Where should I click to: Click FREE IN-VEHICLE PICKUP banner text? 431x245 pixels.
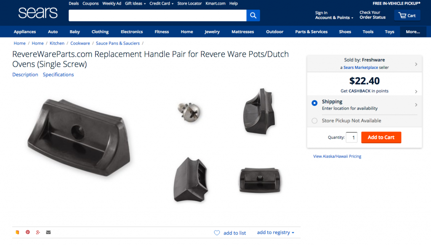pyautogui.click(x=396, y=3)
